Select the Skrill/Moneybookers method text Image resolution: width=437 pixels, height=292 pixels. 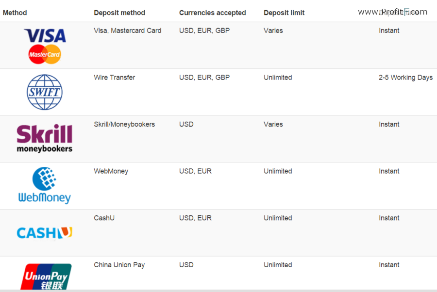click(124, 125)
